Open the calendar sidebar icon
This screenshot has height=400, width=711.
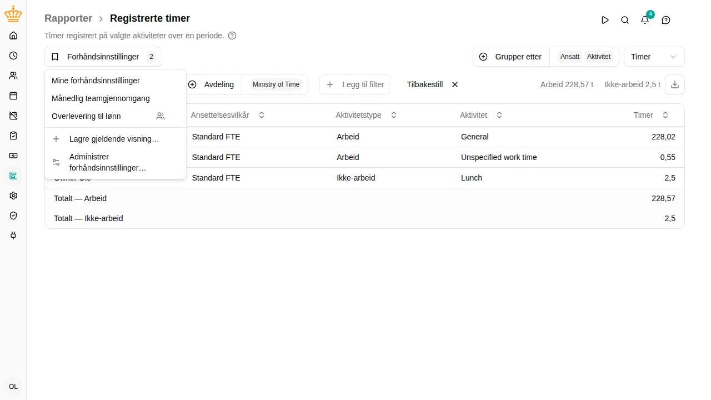[13, 96]
